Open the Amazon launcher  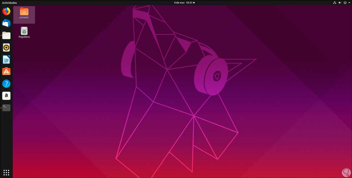[x=6, y=96]
